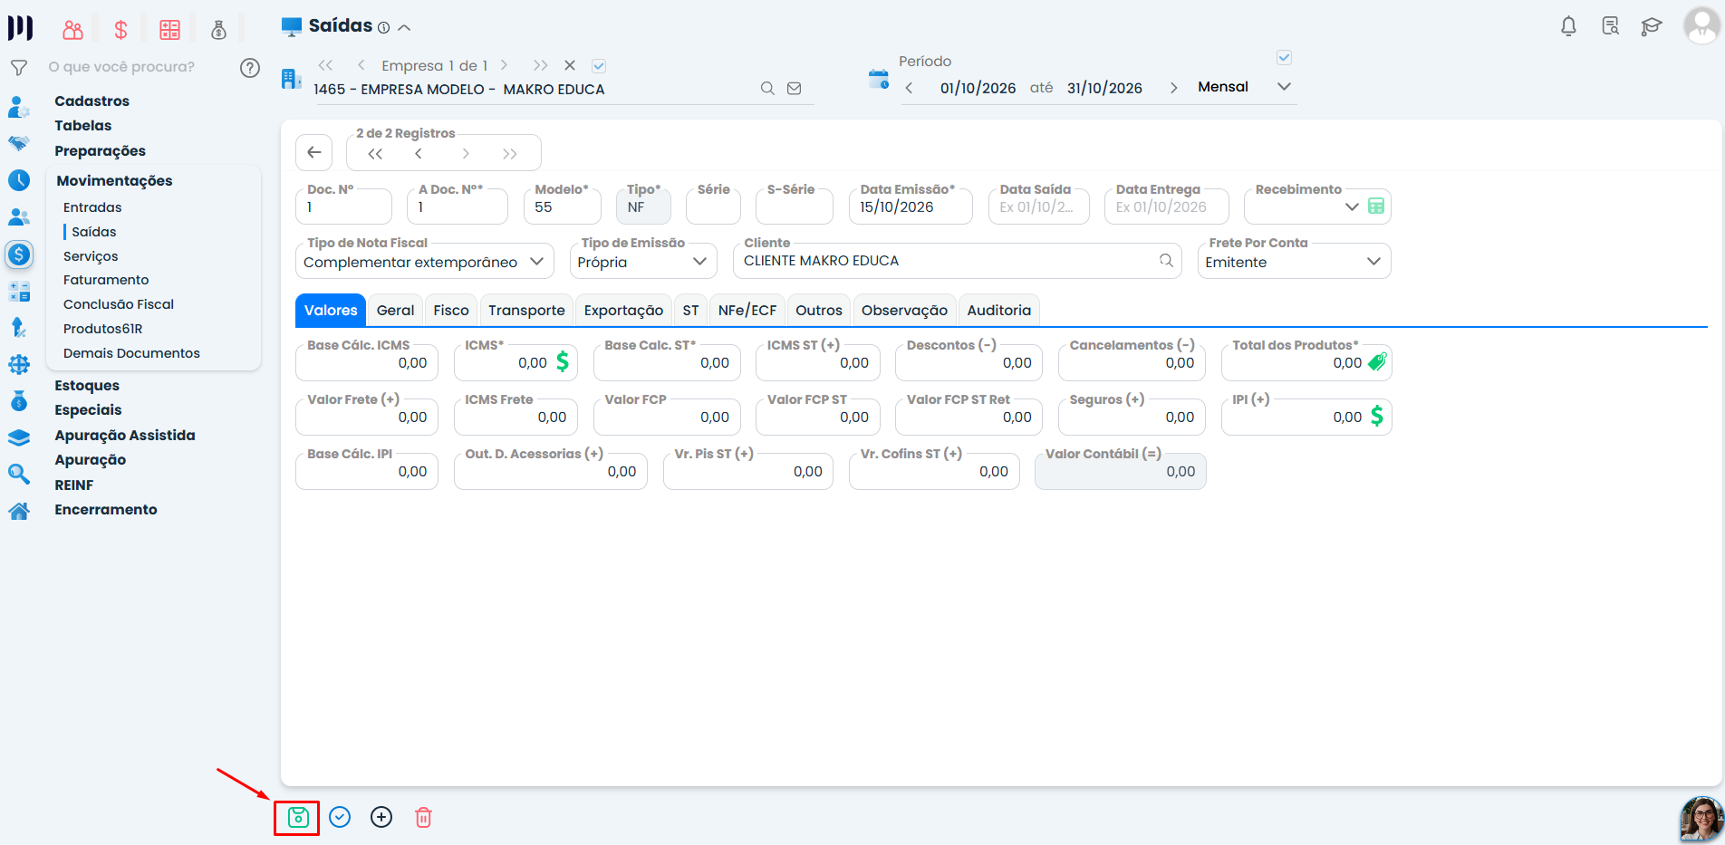Go back with the left arrow button

point(313,152)
